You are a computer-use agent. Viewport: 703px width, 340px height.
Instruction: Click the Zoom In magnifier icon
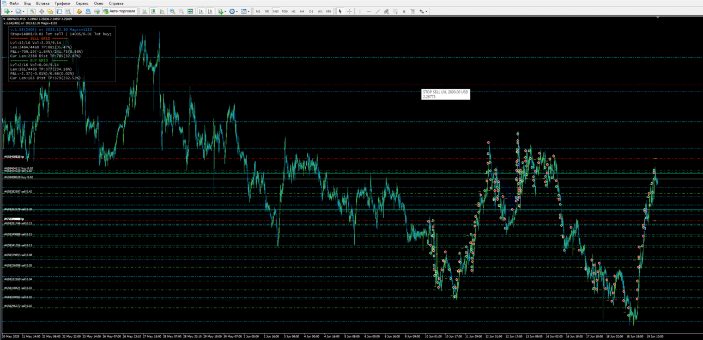[x=172, y=11]
